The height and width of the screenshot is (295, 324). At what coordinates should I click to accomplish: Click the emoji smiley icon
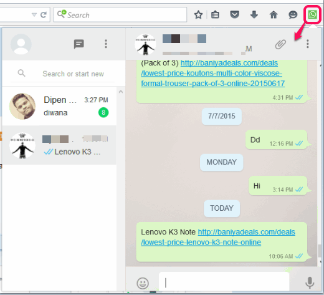click(143, 283)
